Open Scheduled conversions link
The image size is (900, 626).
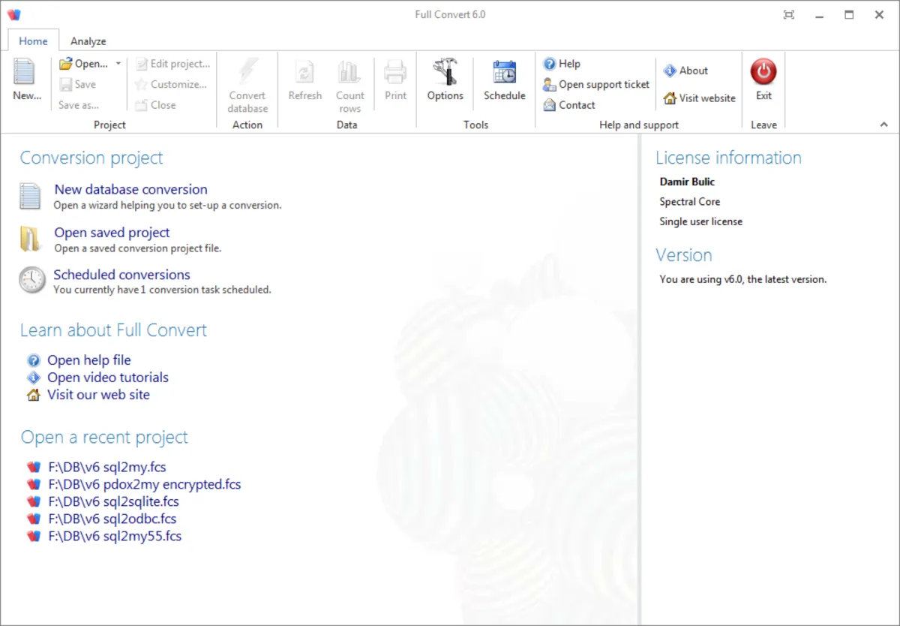point(121,275)
